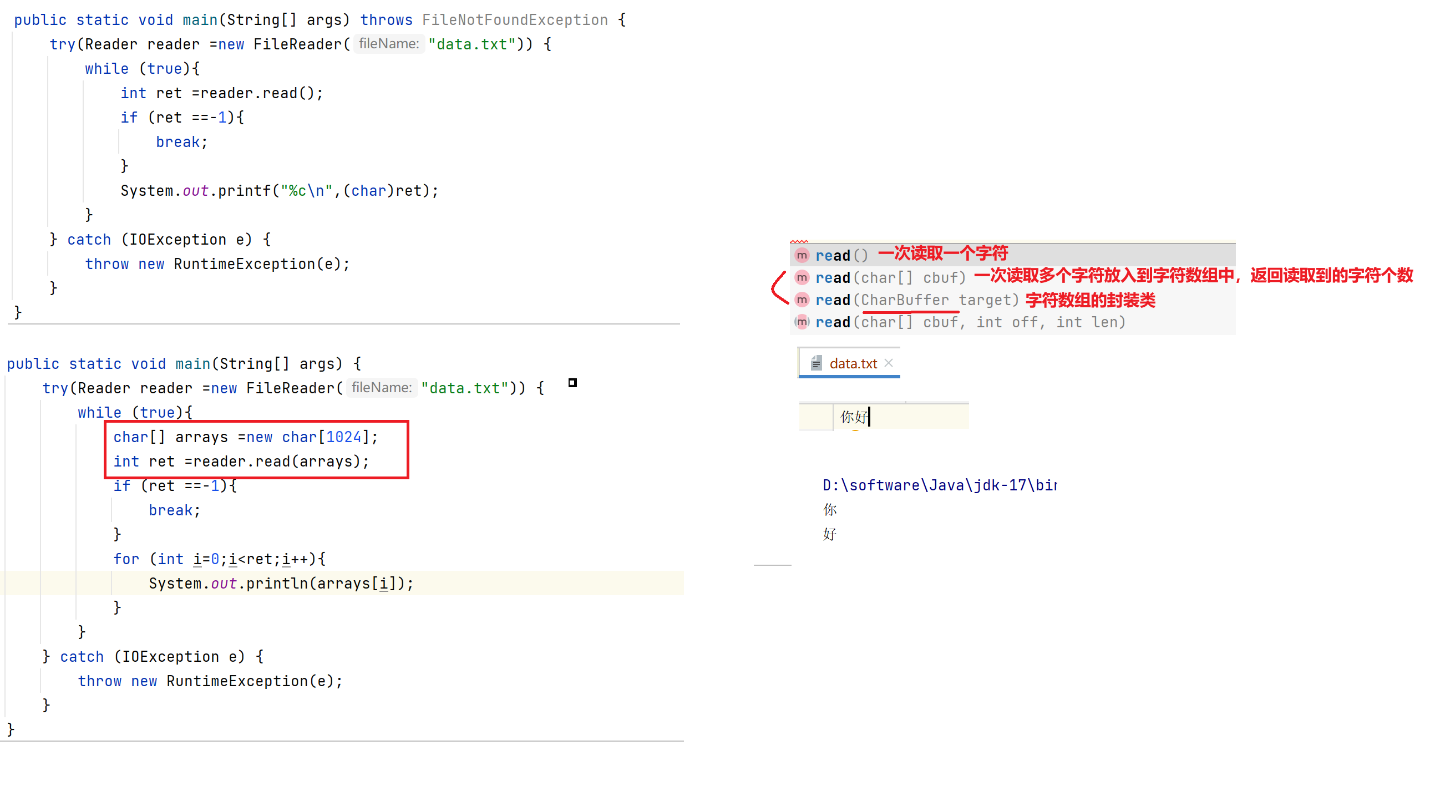Screen dimensions: 1435x806
Task: Click fileName hint in second FileReader call
Action: tap(382, 388)
